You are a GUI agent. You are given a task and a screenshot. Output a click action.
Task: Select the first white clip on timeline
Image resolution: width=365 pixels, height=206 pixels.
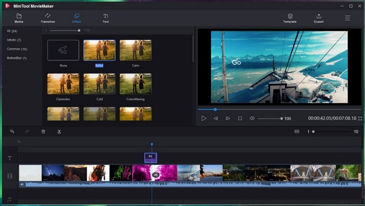tap(30, 173)
